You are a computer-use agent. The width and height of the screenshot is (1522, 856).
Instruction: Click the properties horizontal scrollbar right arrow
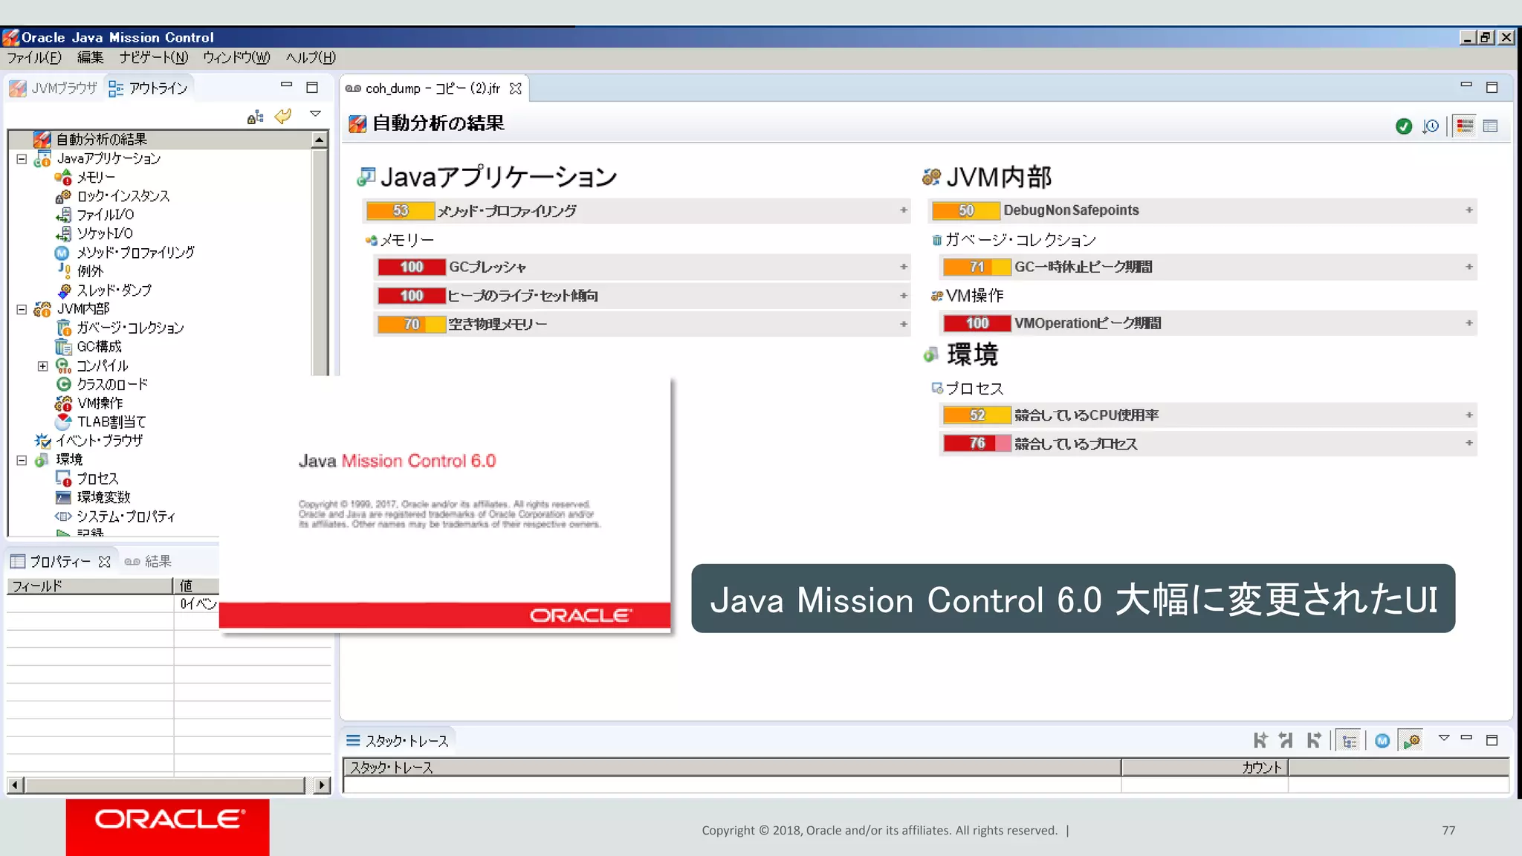[x=322, y=785]
